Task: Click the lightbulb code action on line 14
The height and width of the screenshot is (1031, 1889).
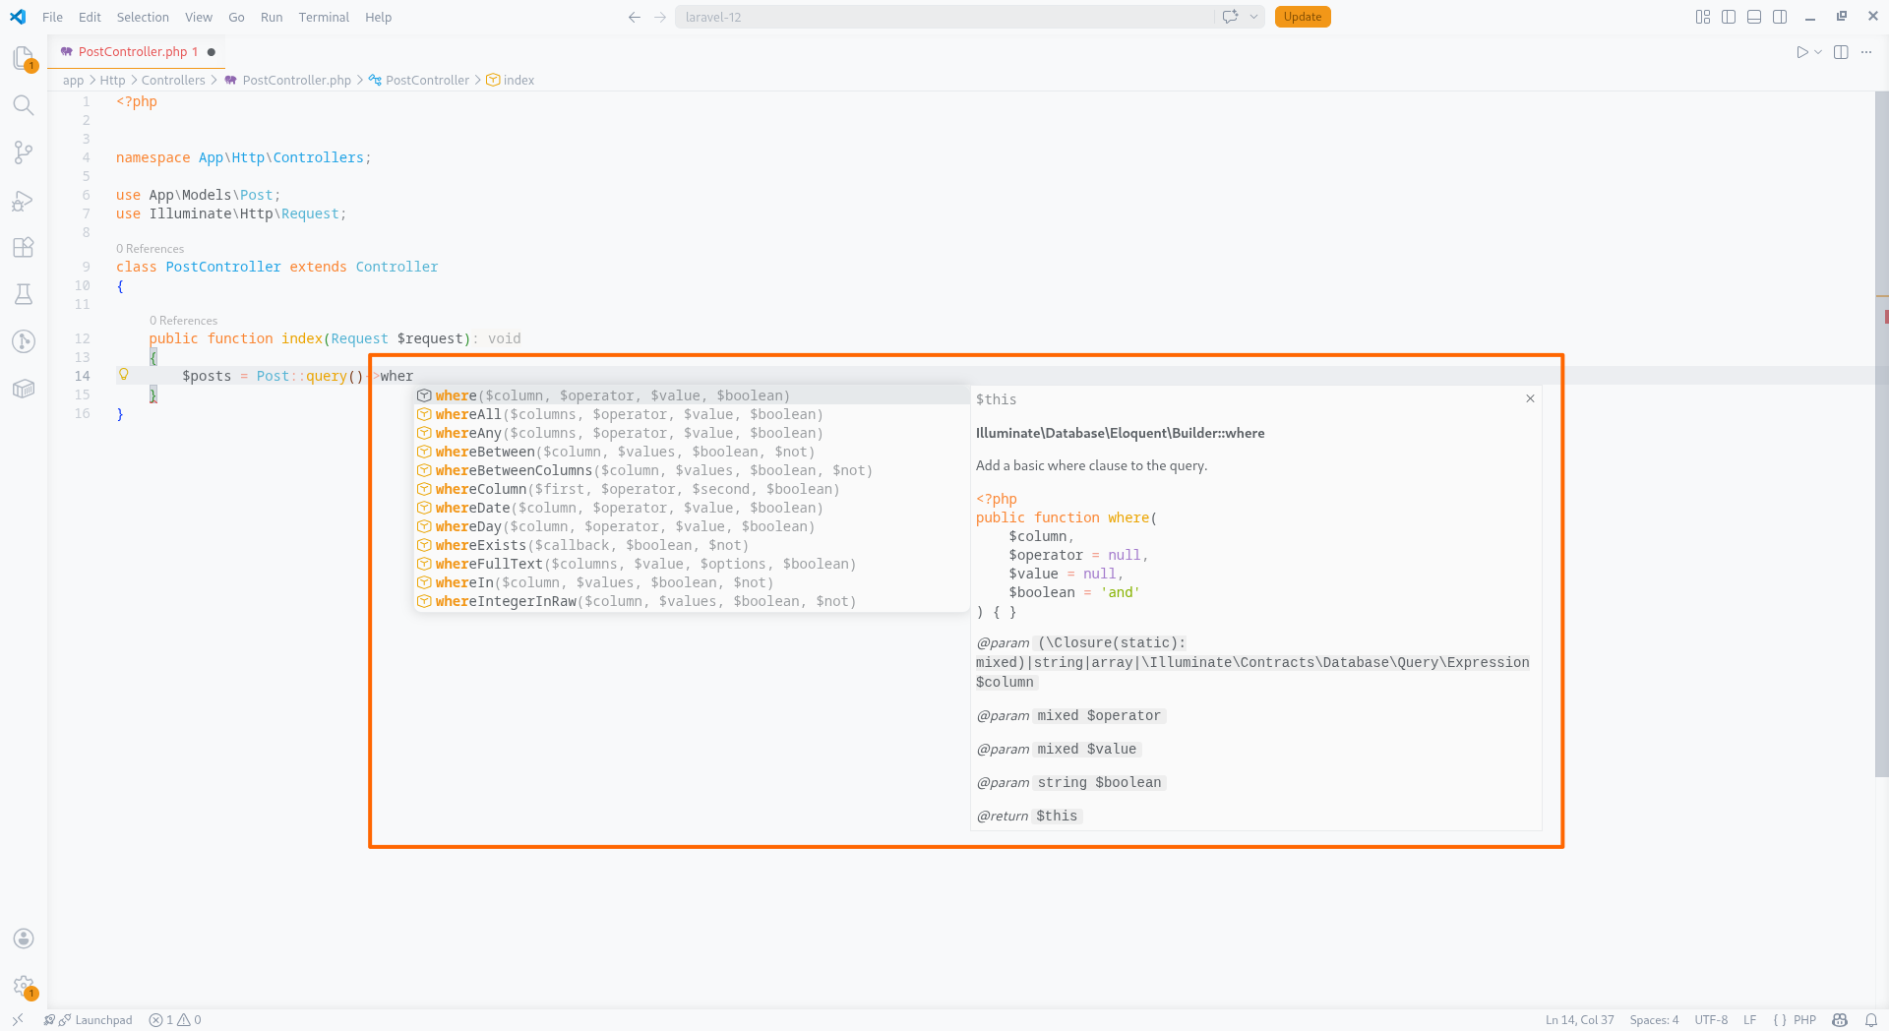Action: pos(124,375)
